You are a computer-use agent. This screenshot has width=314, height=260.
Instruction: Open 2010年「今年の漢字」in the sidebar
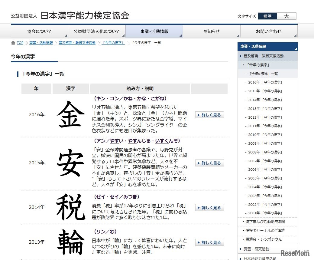click(265, 135)
